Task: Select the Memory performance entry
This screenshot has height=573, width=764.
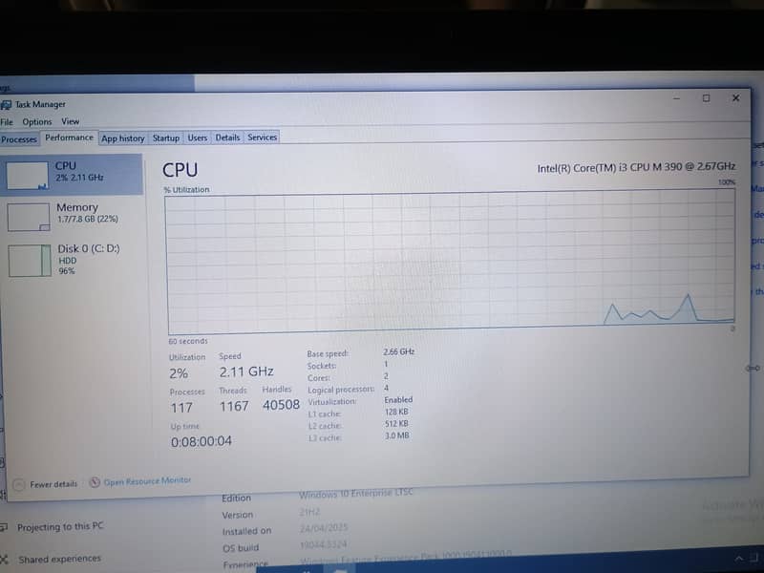Action: 73,217
